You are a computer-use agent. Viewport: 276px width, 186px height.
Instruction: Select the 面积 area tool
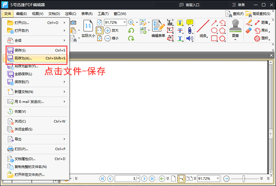262,38
